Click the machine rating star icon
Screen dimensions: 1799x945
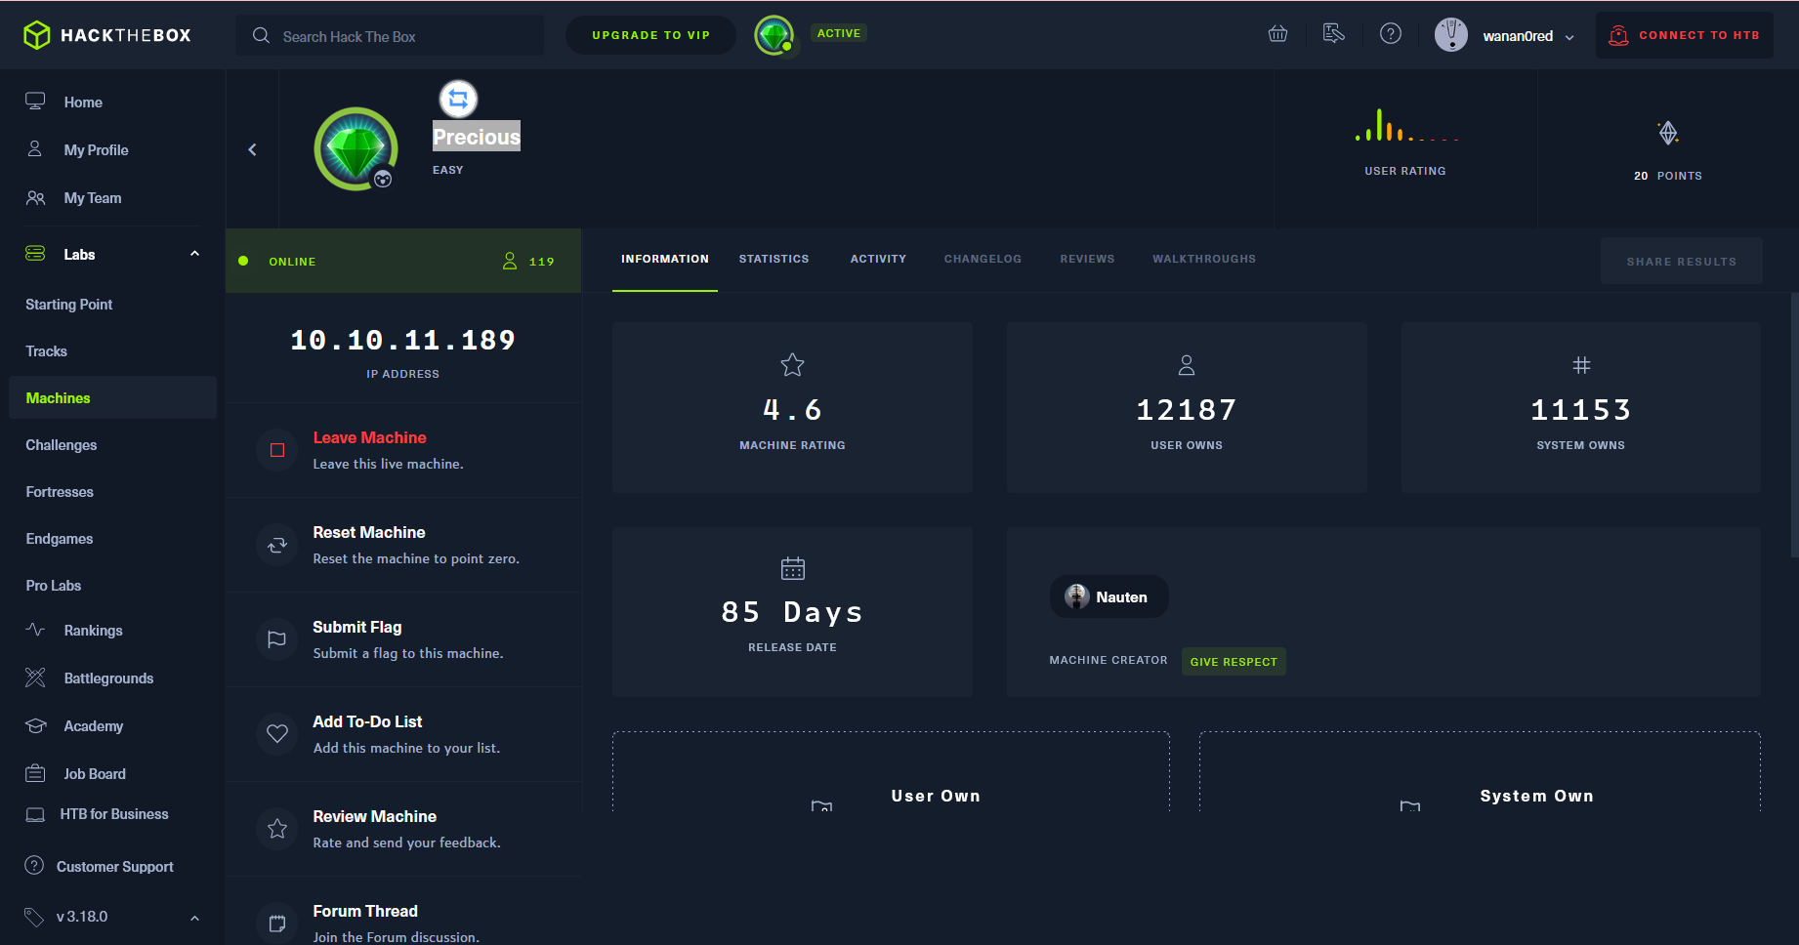click(792, 365)
